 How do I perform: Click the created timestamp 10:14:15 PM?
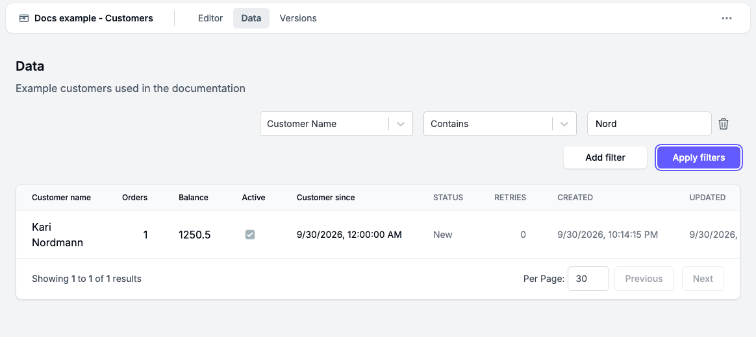point(607,235)
